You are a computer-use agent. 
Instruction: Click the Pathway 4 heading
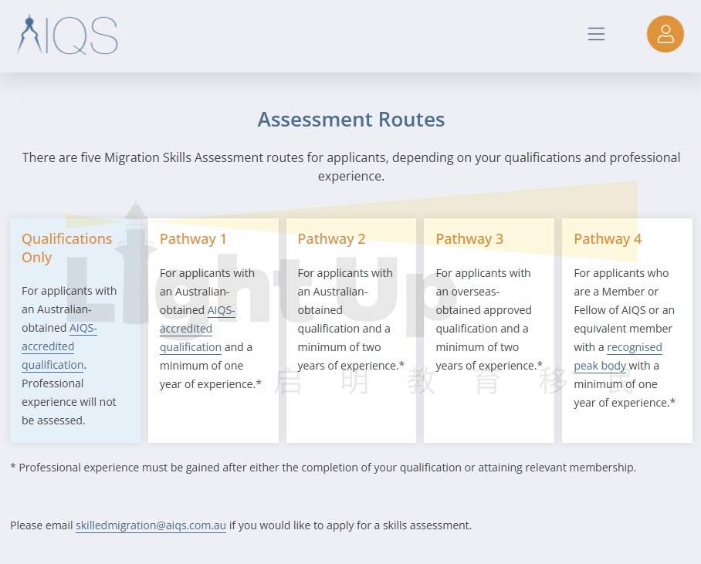(x=608, y=238)
